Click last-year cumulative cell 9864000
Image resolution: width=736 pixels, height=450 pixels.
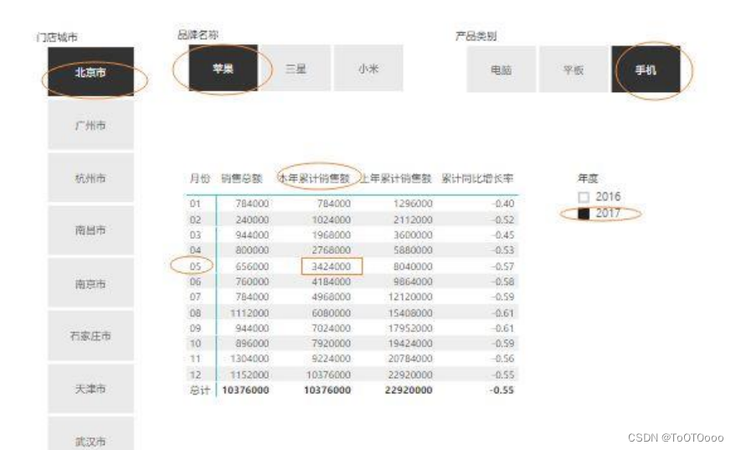pyautogui.click(x=413, y=282)
